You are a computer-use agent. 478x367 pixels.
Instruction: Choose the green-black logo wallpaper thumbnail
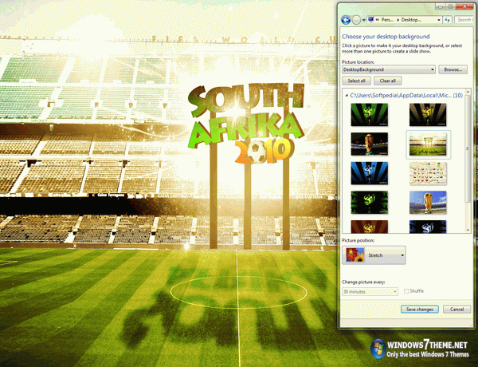pyautogui.click(x=370, y=203)
